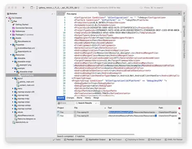Open the Package Console pad

pos(73,139)
